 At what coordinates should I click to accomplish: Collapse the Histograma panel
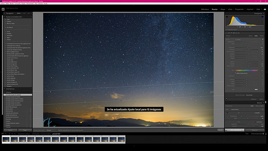[264, 14]
